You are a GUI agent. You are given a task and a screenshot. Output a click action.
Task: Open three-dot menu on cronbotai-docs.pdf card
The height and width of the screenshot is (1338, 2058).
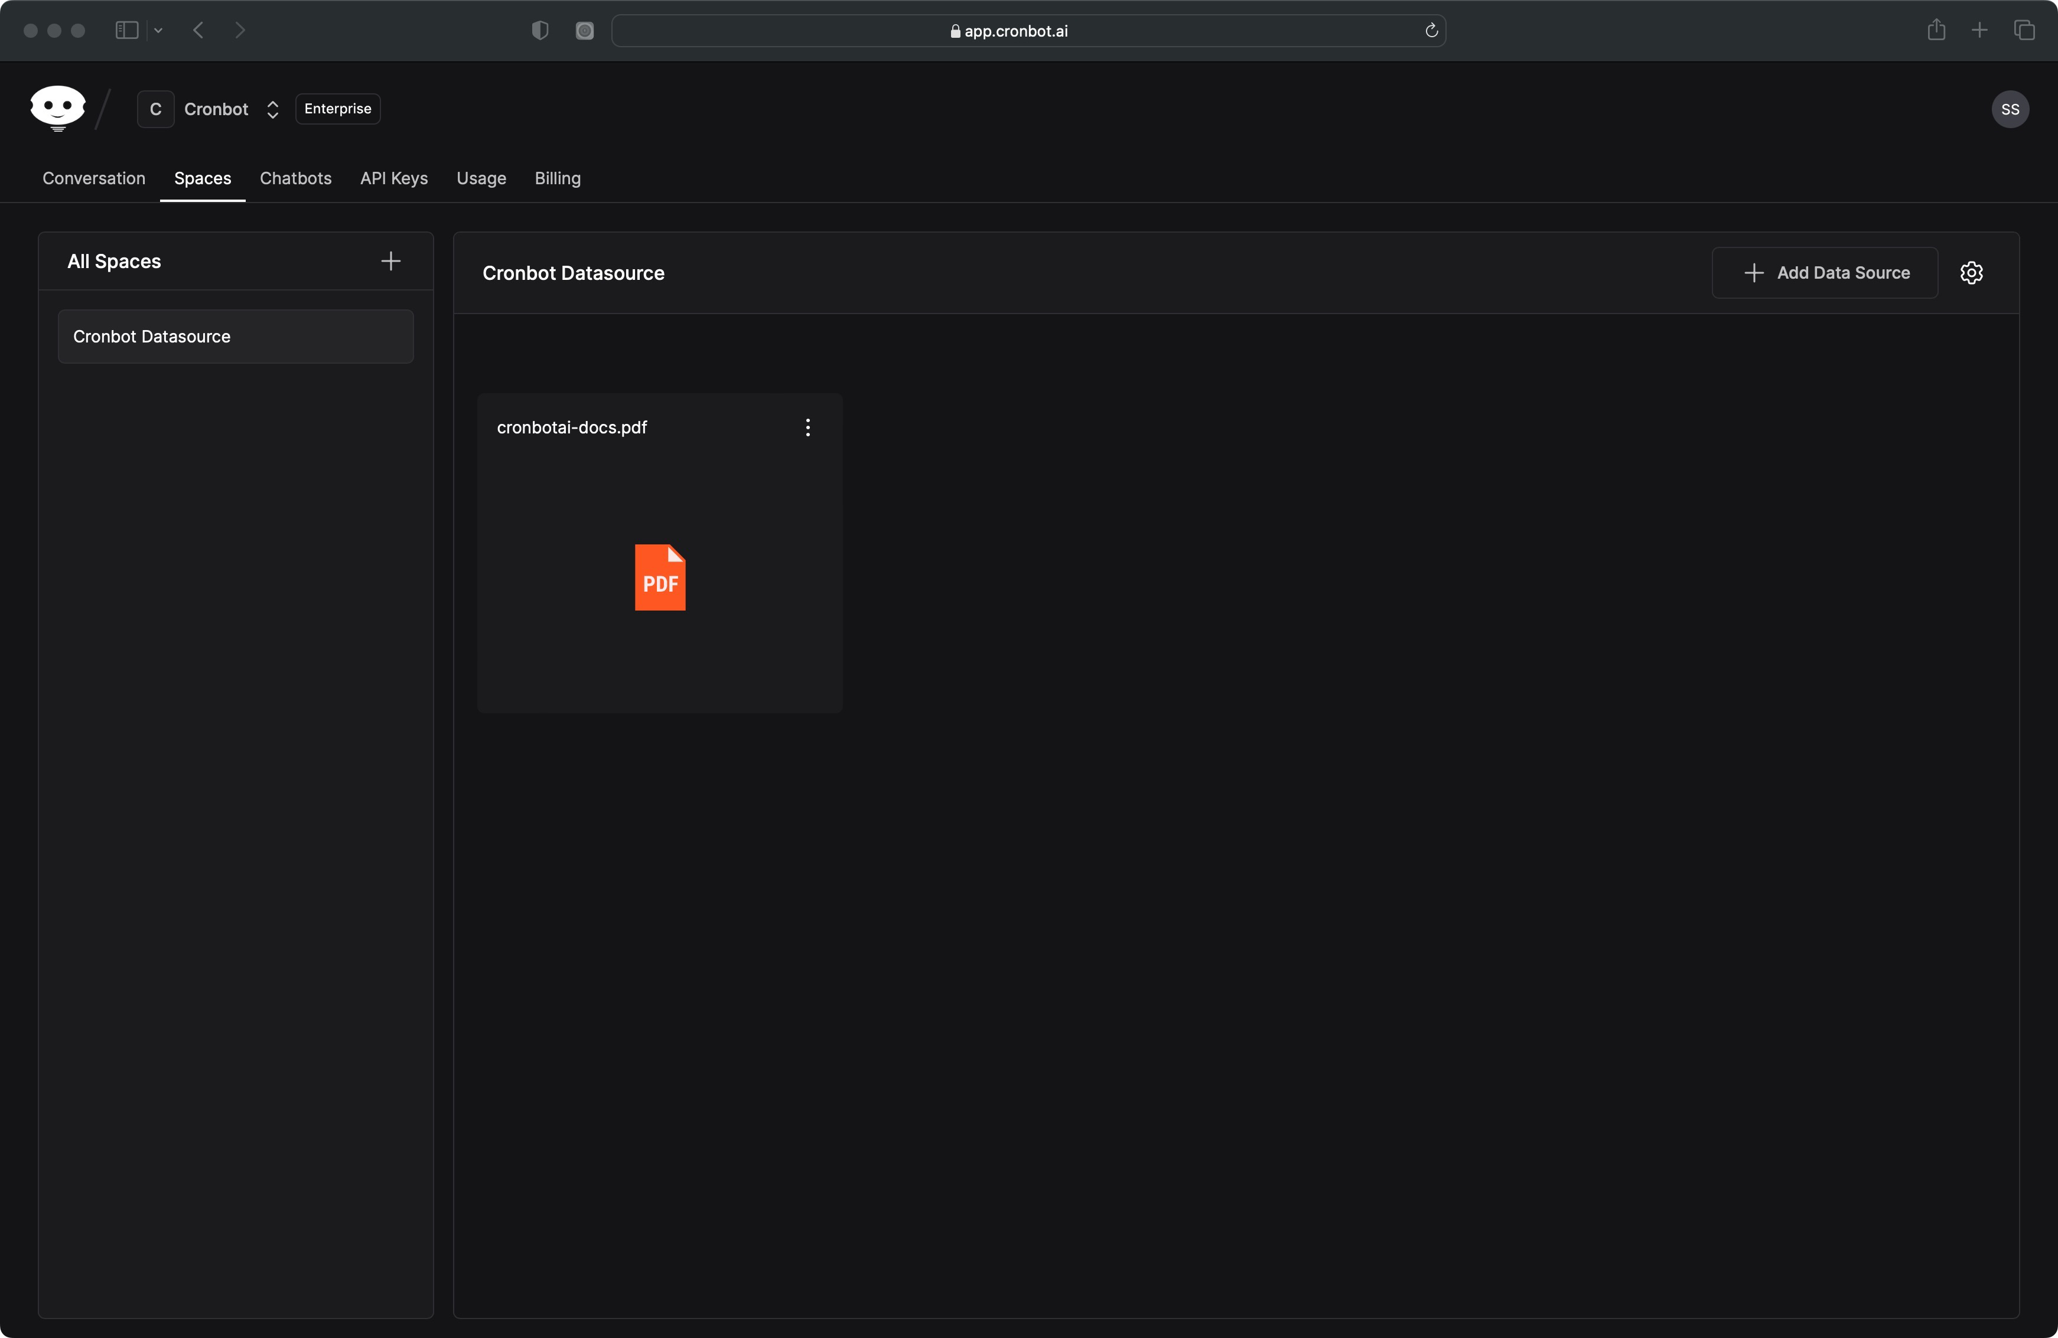[807, 428]
